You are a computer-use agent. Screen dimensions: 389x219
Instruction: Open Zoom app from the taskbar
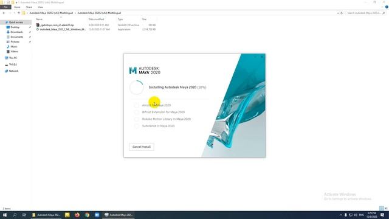(x=97, y=215)
